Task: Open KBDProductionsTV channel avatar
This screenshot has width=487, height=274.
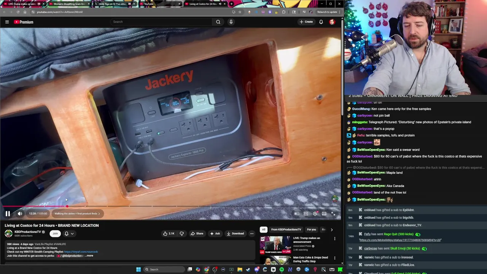Action: pos(8,233)
